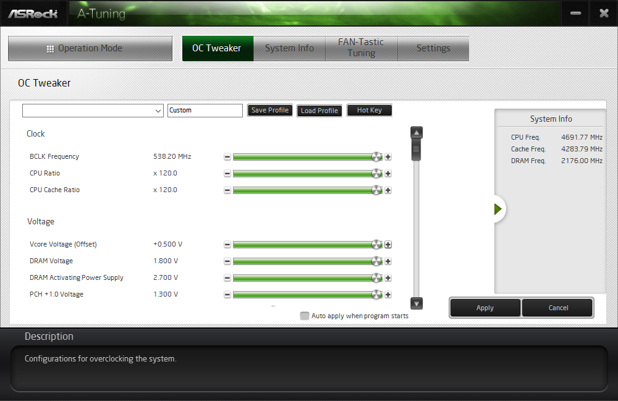Decrease CPU Ratio with minus icon
The width and height of the screenshot is (618, 401).
227,174
